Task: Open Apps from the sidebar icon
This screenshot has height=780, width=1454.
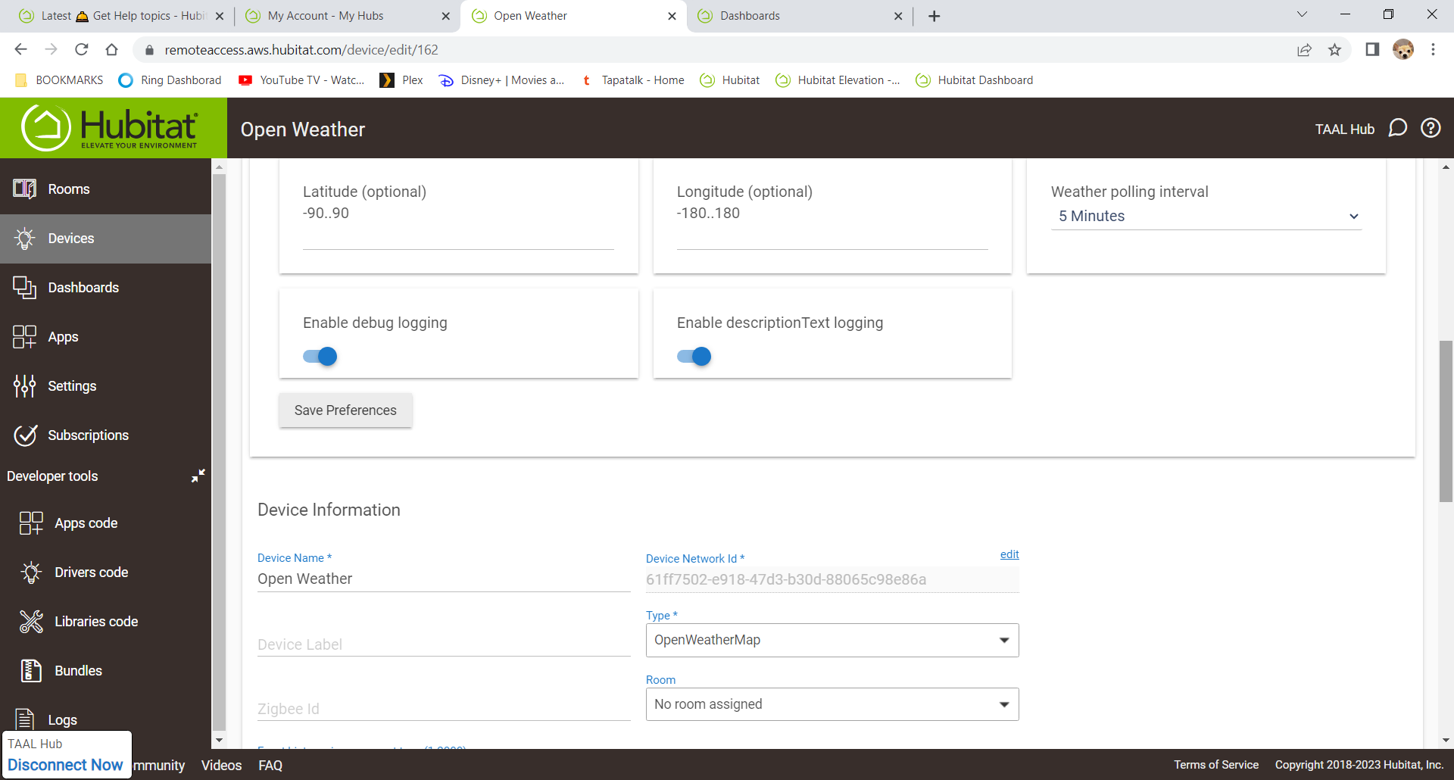Action: pyautogui.click(x=24, y=337)
